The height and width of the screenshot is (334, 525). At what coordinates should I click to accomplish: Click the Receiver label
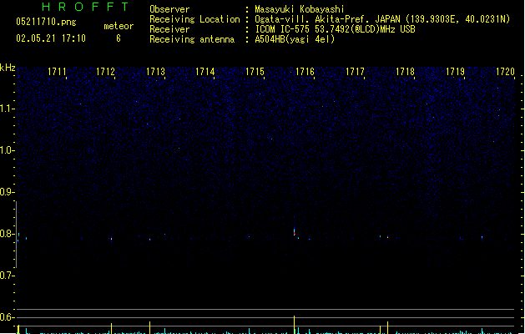[x=169, y=29]
